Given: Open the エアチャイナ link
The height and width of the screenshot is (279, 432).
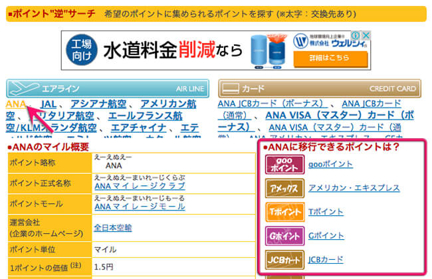Looking at the screenshot, I should pos(138,128).
